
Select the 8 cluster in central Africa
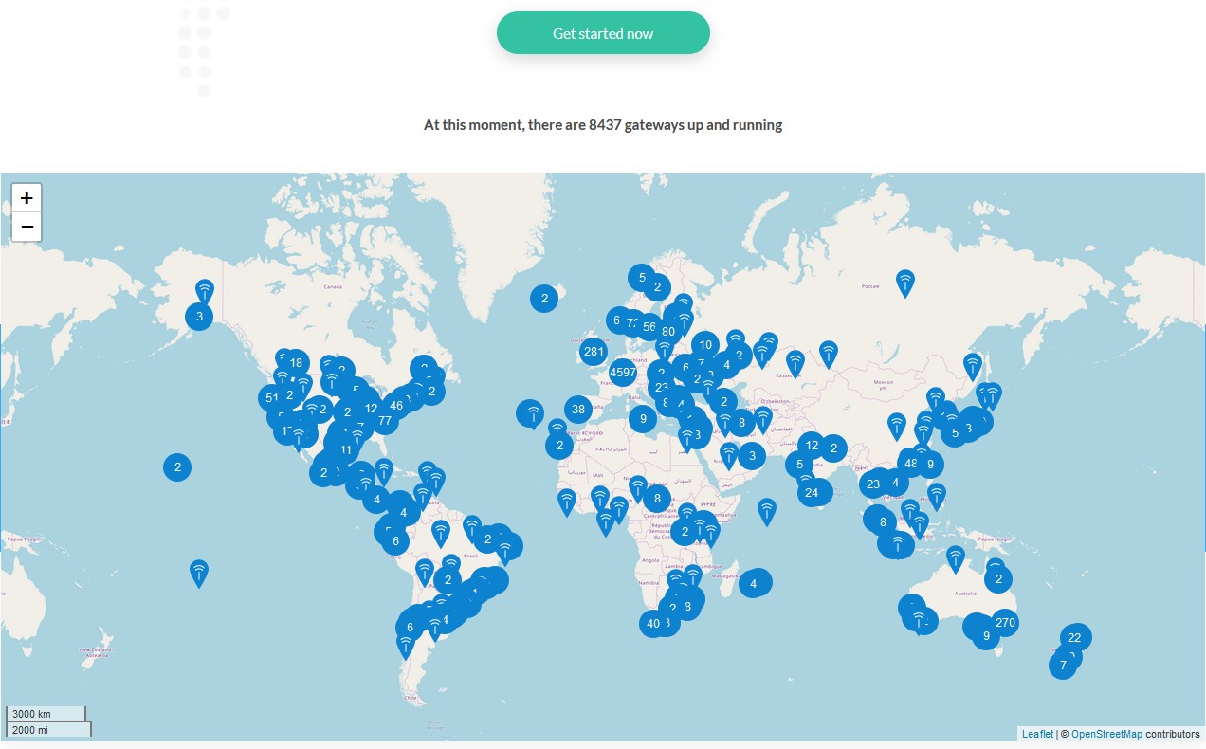[657, 499]
